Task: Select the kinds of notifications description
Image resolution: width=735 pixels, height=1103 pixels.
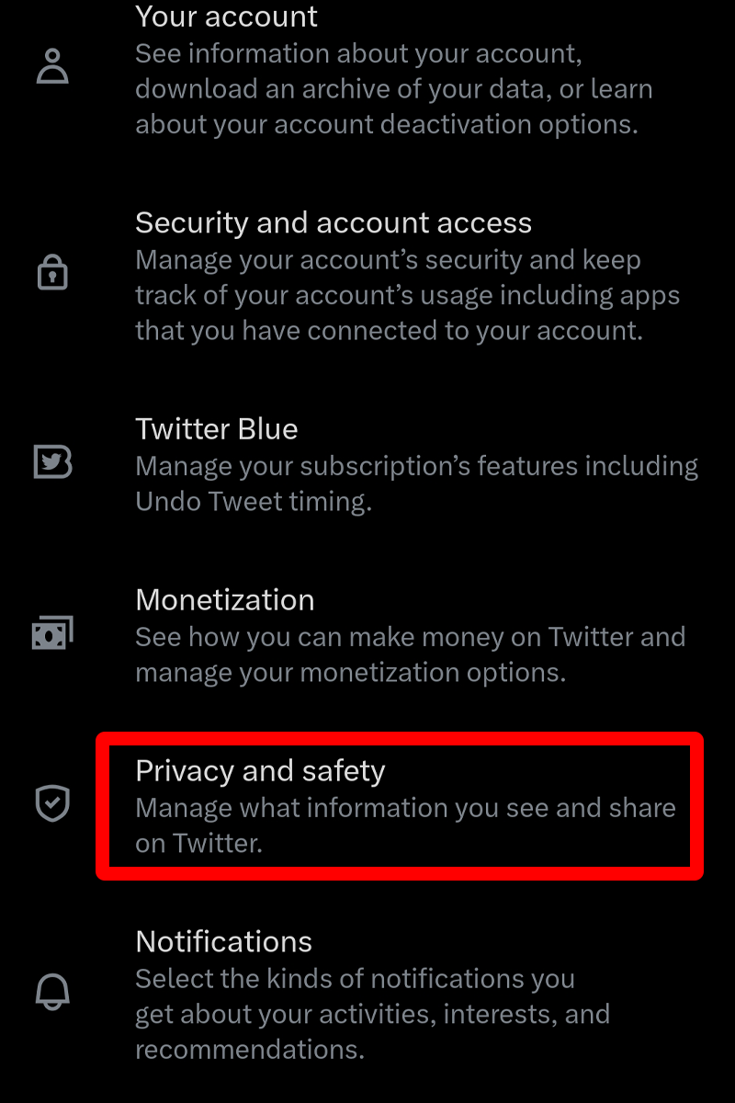Action: click(373, 1014)
